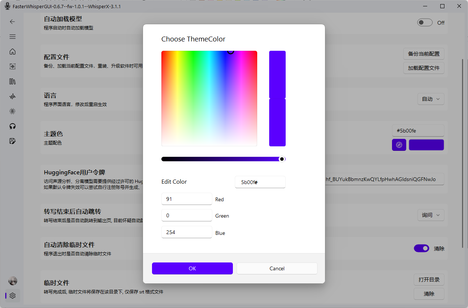Click the color palette wheel icon button
The image size is (468, 308).
[x=399, y=145]
